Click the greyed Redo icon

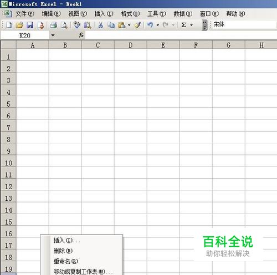click(x=166, y=25)
